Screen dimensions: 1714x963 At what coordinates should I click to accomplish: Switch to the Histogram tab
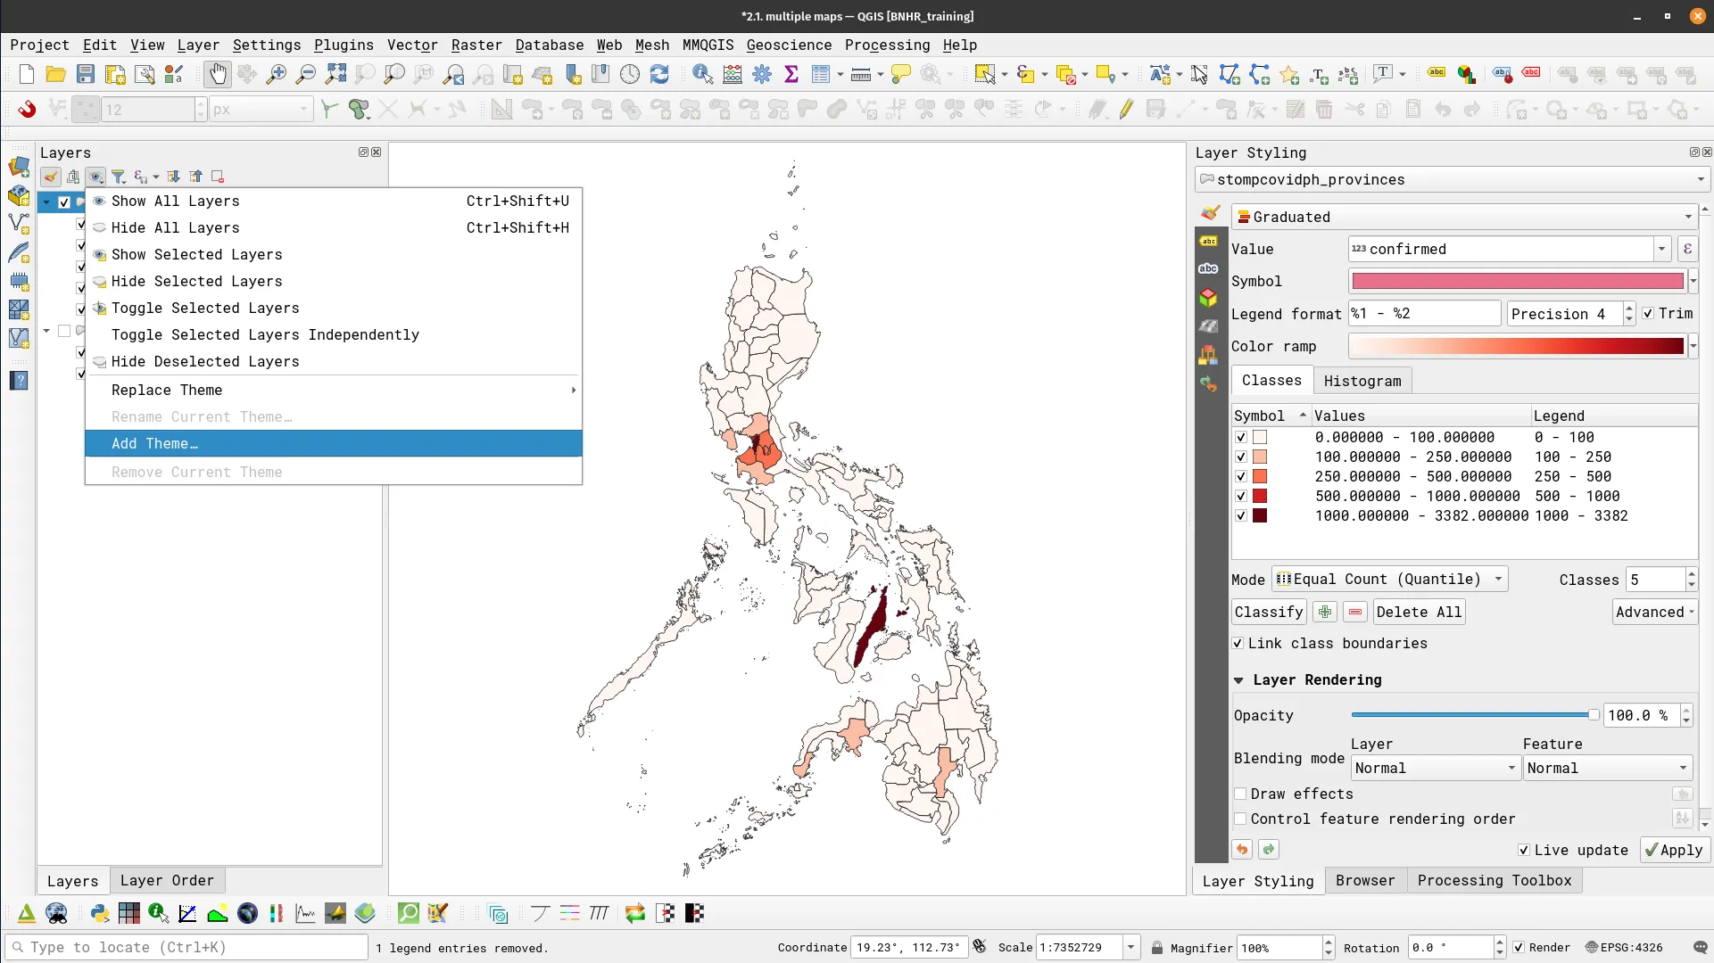point(1362,381)
